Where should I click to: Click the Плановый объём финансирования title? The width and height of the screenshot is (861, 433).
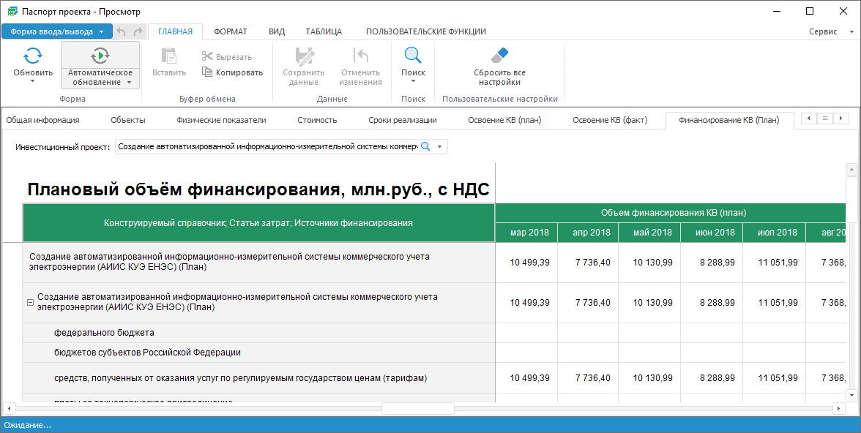(x=258, y=190)
